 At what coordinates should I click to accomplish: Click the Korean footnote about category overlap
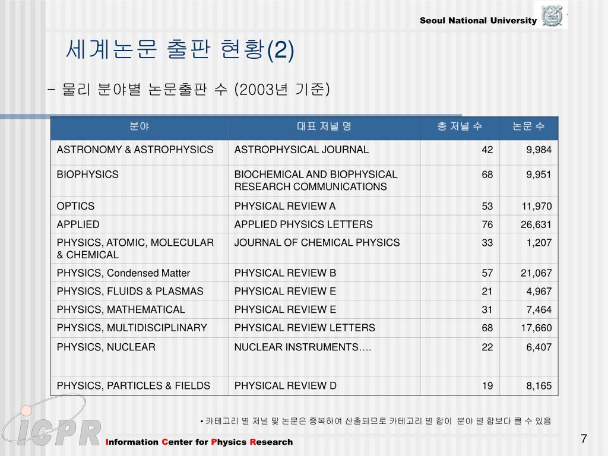click(x=376, y=421)
